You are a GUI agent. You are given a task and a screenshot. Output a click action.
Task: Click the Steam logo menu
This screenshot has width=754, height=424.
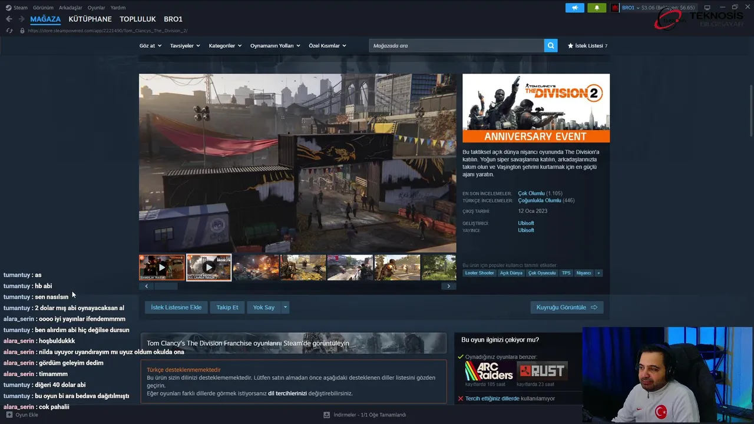(8, 8)
